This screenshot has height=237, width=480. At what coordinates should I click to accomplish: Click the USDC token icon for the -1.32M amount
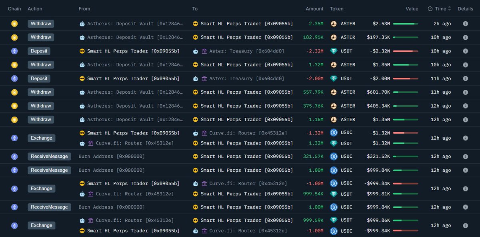pyautogui.click(x=334, y=133)
